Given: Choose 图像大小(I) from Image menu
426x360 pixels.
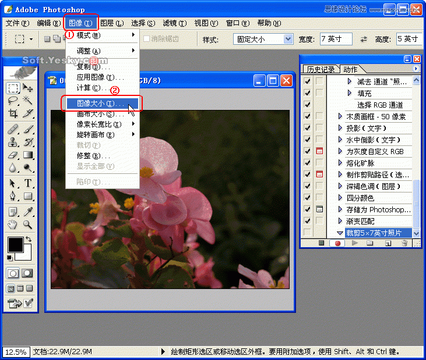Looking at the screenshot, I should point(103,104).
